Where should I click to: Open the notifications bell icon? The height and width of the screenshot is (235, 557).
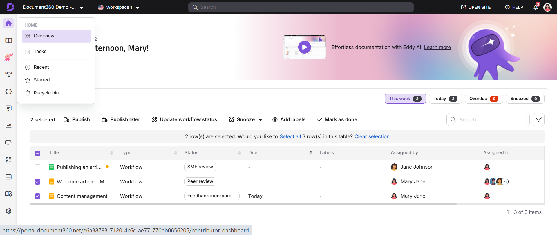(536, 7)
